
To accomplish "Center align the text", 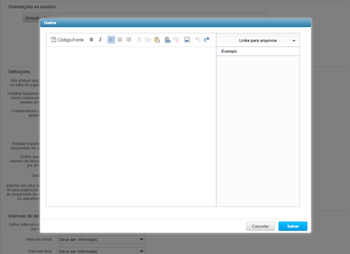I will [x=120, y=40].
